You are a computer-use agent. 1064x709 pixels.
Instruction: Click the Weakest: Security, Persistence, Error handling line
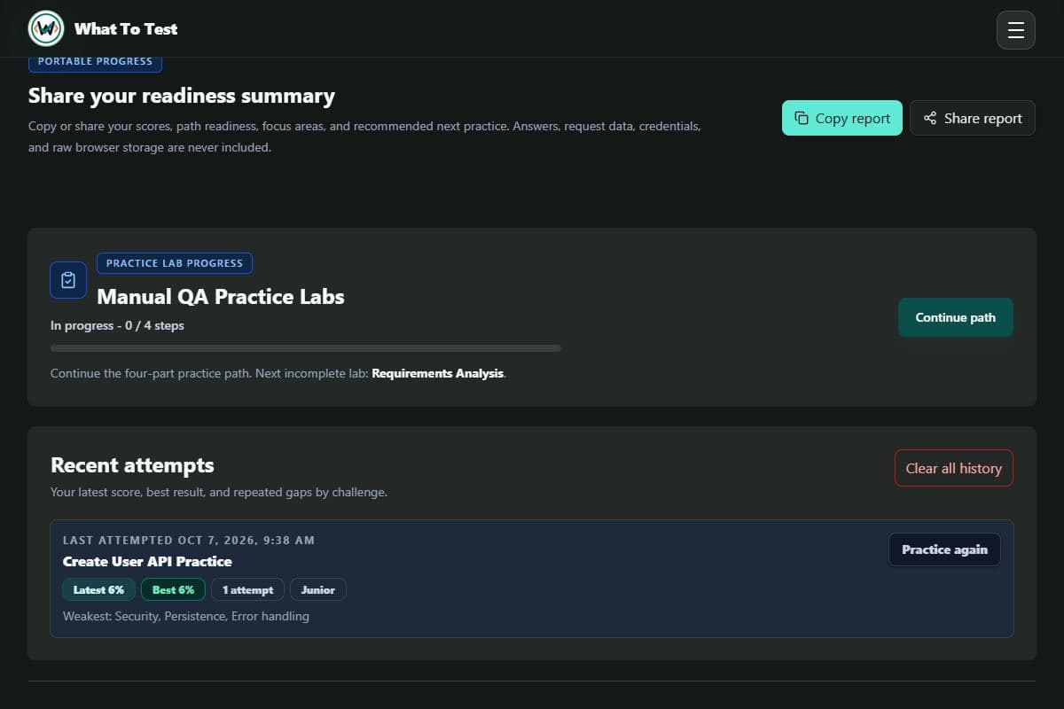tap(186, 616)
